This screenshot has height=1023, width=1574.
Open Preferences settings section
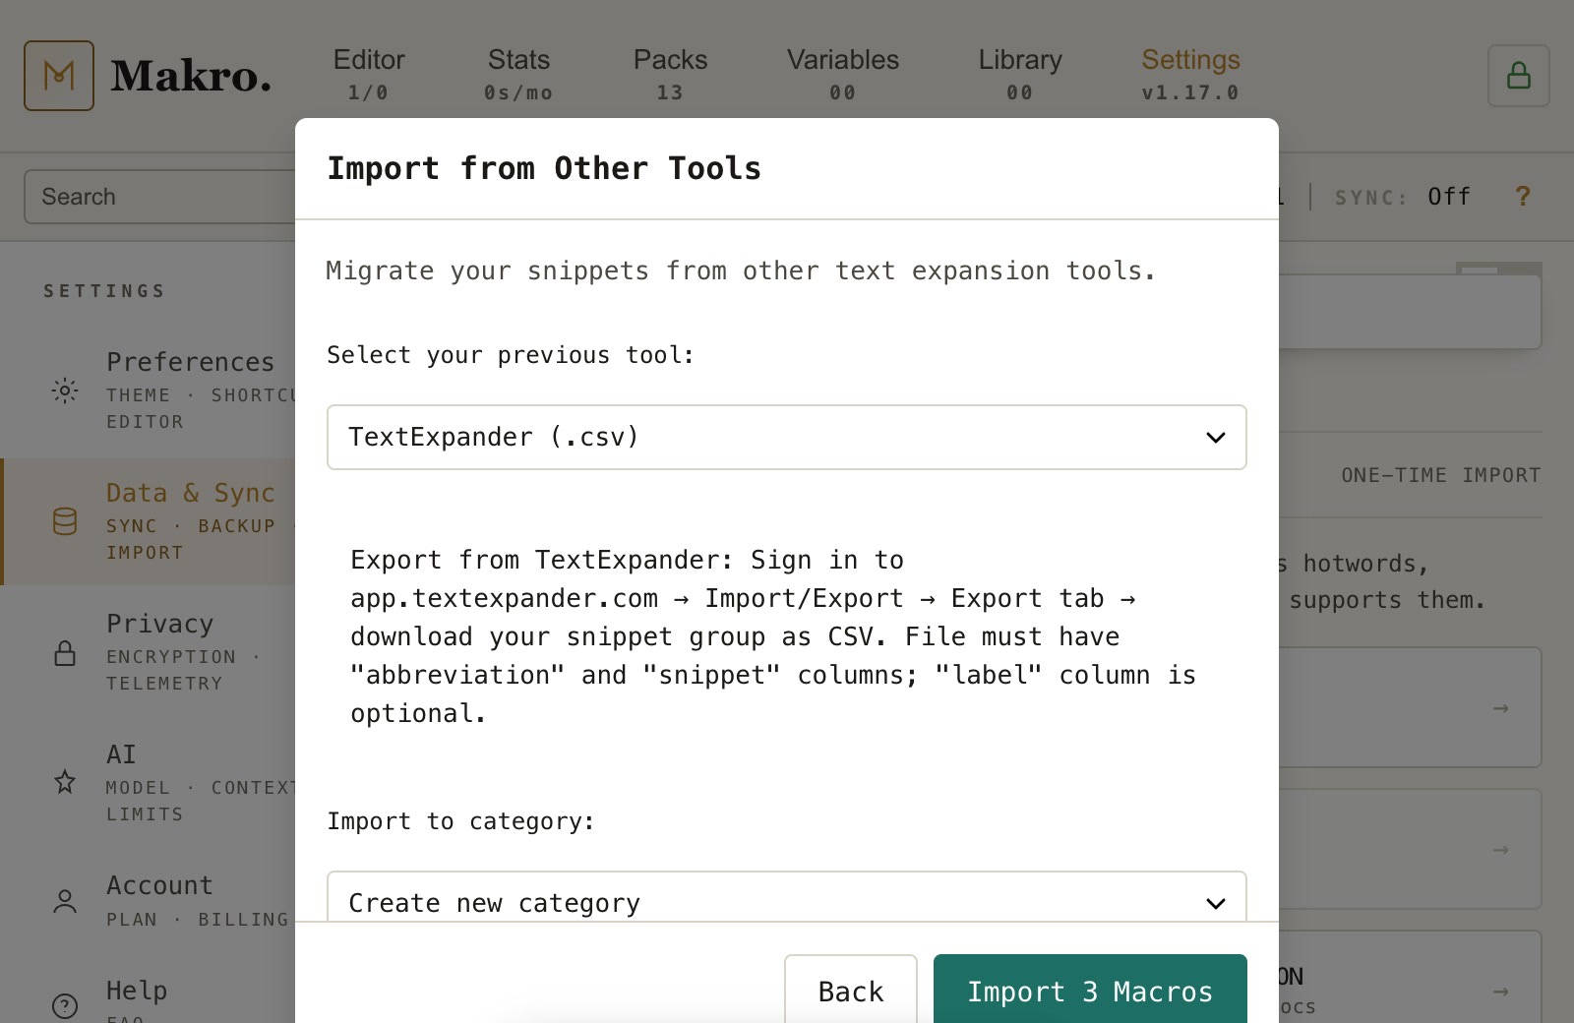148,391
